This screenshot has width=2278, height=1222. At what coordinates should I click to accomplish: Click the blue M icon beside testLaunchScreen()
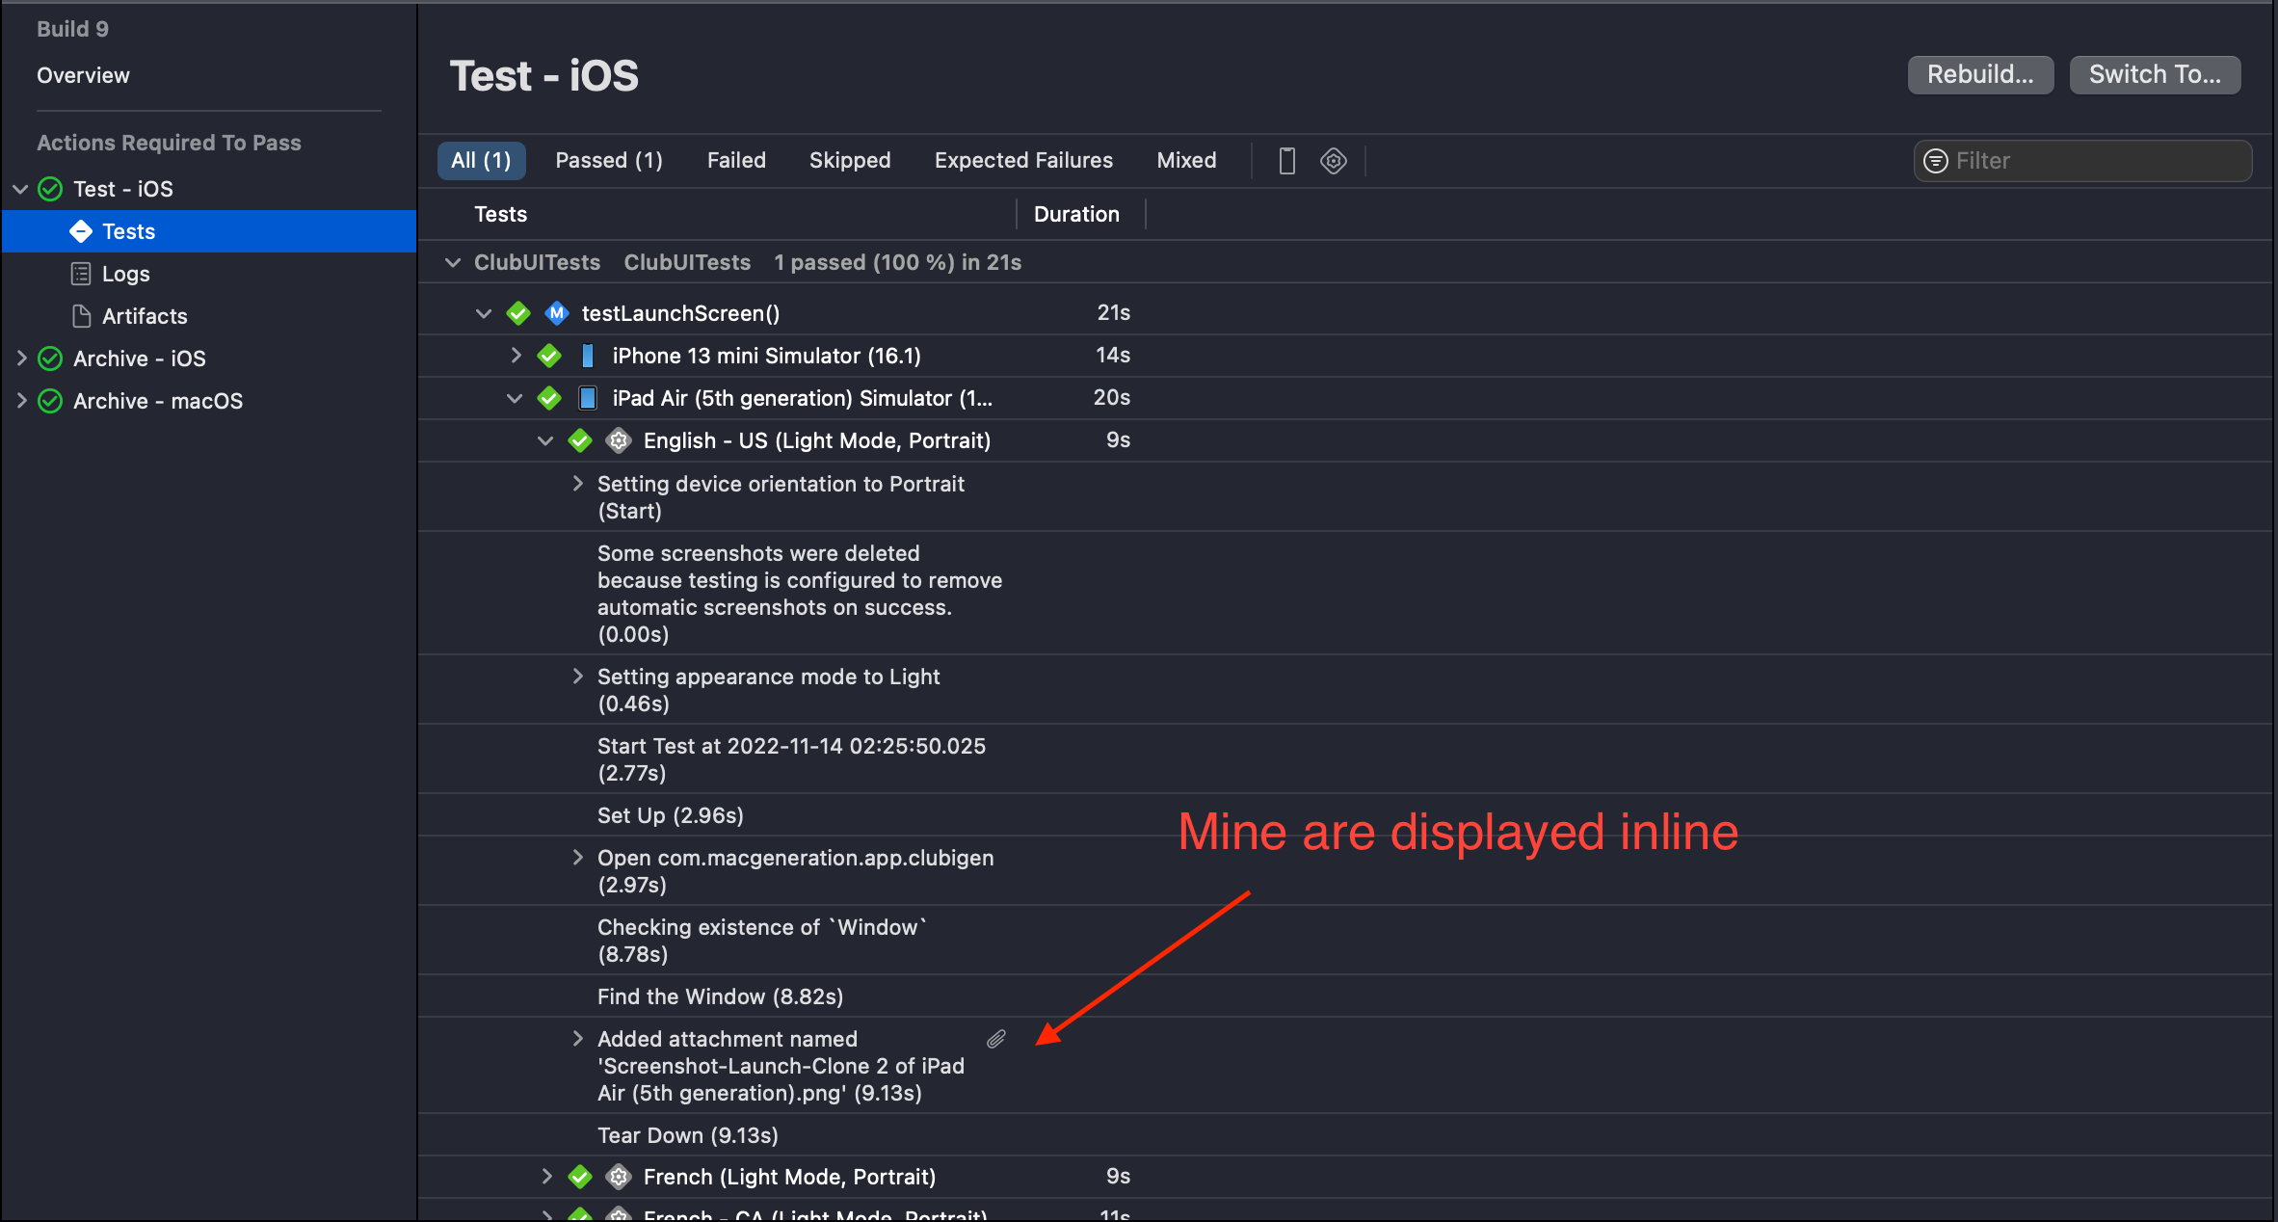[x=556, y=313]
